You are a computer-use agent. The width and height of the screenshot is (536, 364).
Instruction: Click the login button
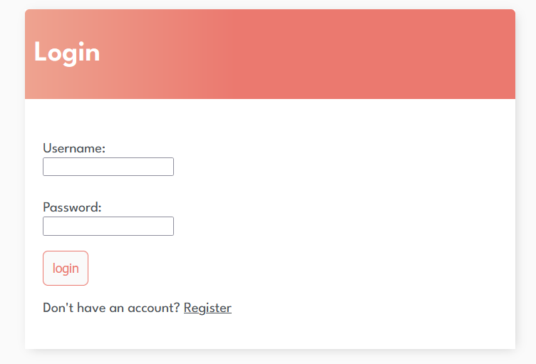(66, 269)
